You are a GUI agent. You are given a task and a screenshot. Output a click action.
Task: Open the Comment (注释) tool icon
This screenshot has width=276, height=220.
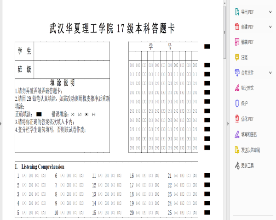pyautogui.click(x=237, y=57)
